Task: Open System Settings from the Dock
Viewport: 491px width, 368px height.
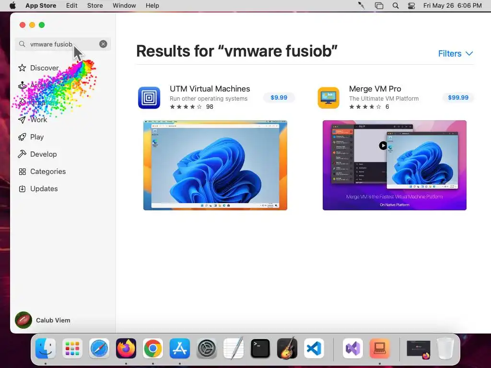Action: click(x=206, y=348)
